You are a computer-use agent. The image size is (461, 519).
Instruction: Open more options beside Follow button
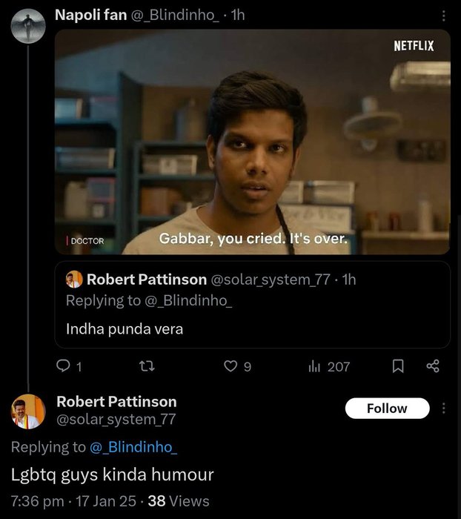click(443, 408)
